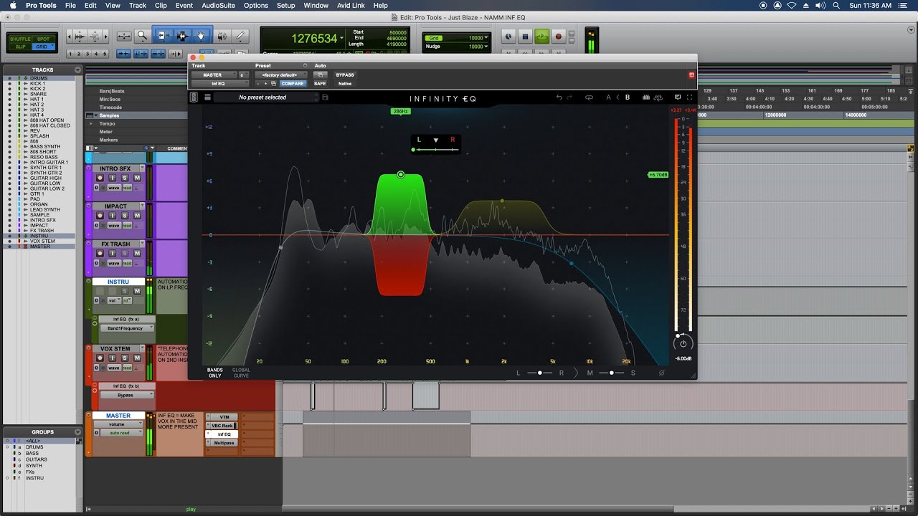Toggle the EQ power button below meter
Viewport: 918px width, 516px height.
pos(683,343)
